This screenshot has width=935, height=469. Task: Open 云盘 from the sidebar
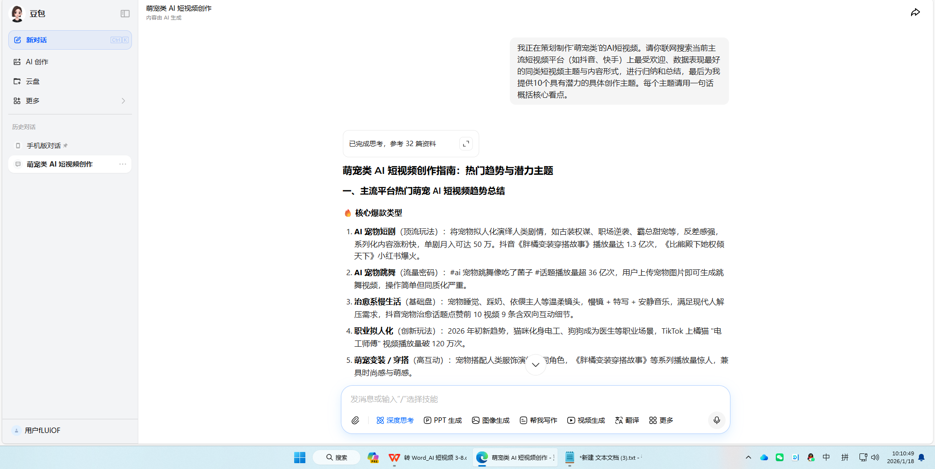pos(33,81)
